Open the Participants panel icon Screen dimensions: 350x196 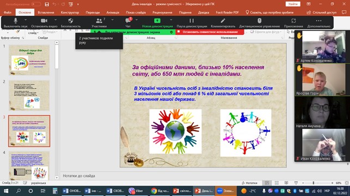[99, 21]
